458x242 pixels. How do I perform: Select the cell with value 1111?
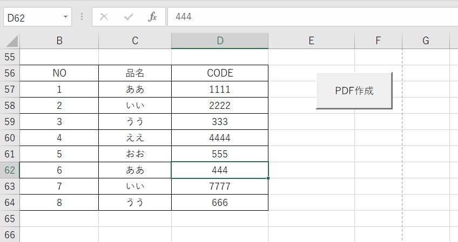pos(220,89)
